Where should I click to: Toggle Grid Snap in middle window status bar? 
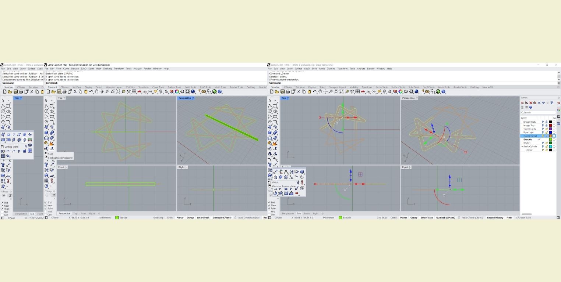pos(158,218)
